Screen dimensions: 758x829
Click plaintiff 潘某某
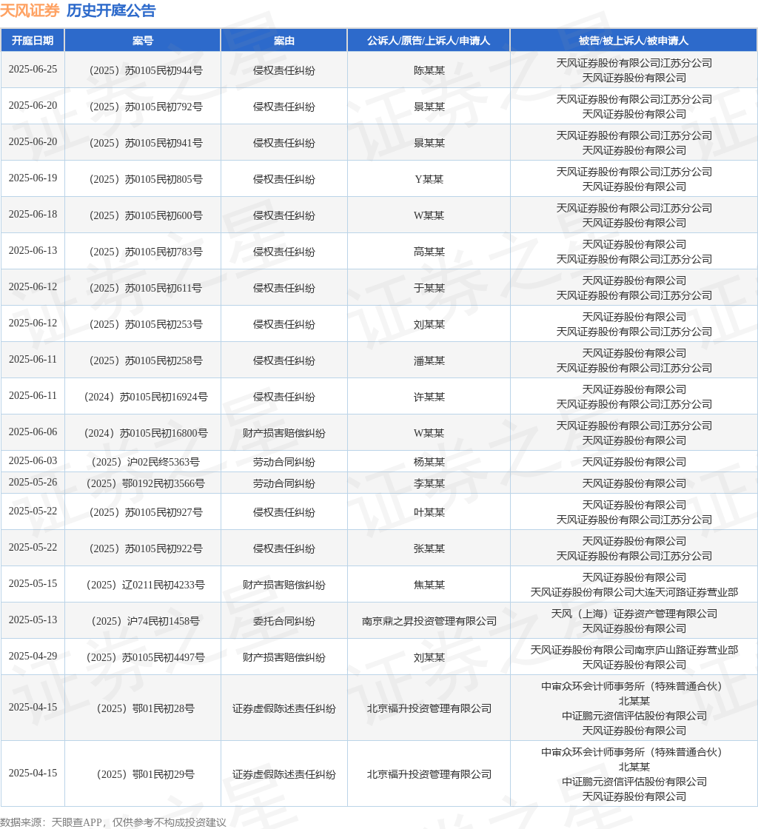click(429, 360)
